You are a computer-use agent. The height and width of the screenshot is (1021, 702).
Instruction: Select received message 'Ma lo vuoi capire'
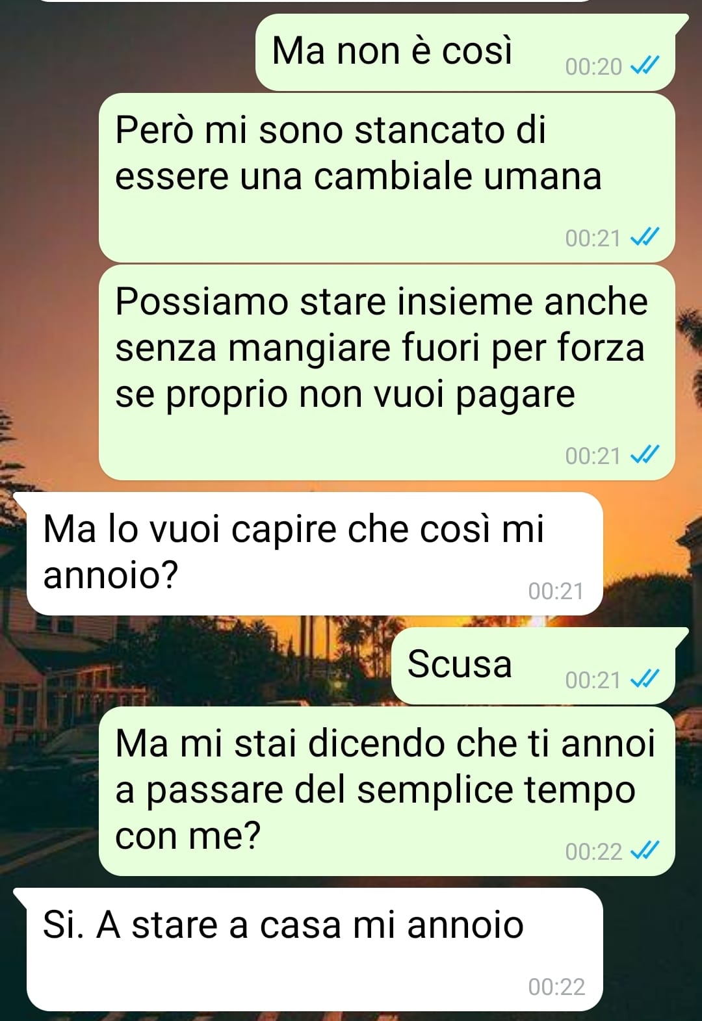[309, 554]
